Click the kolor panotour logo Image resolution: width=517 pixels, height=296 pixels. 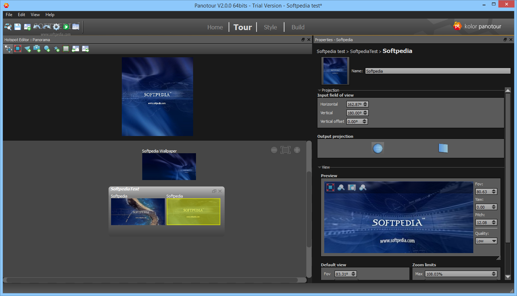tap(477, 26)
